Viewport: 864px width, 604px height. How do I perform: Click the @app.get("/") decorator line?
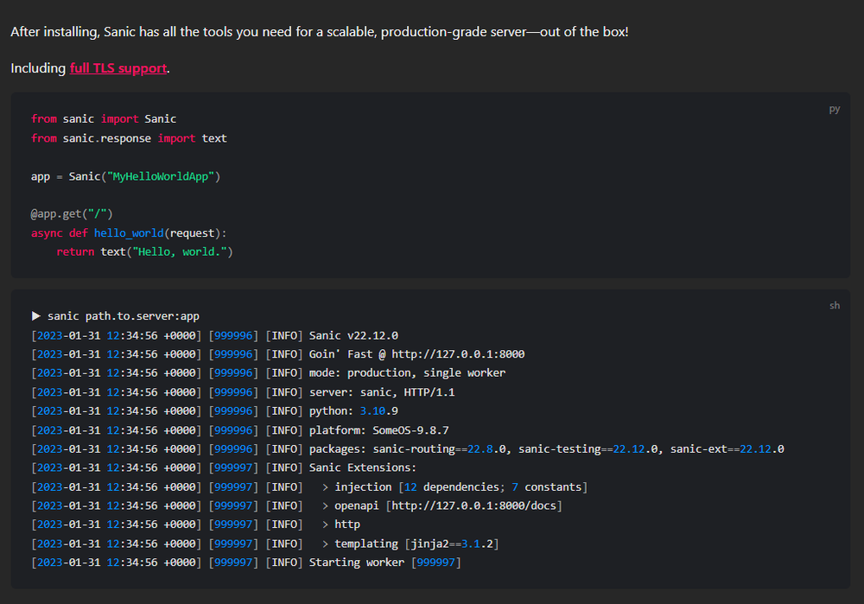pyautogui.click(x=72, y=213)
